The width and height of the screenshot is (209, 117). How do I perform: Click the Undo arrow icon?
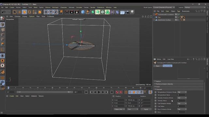click(4, 12)
